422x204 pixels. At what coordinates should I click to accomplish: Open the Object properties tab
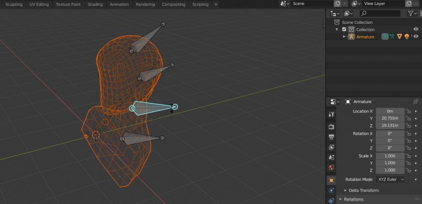(x=331, y=180)
